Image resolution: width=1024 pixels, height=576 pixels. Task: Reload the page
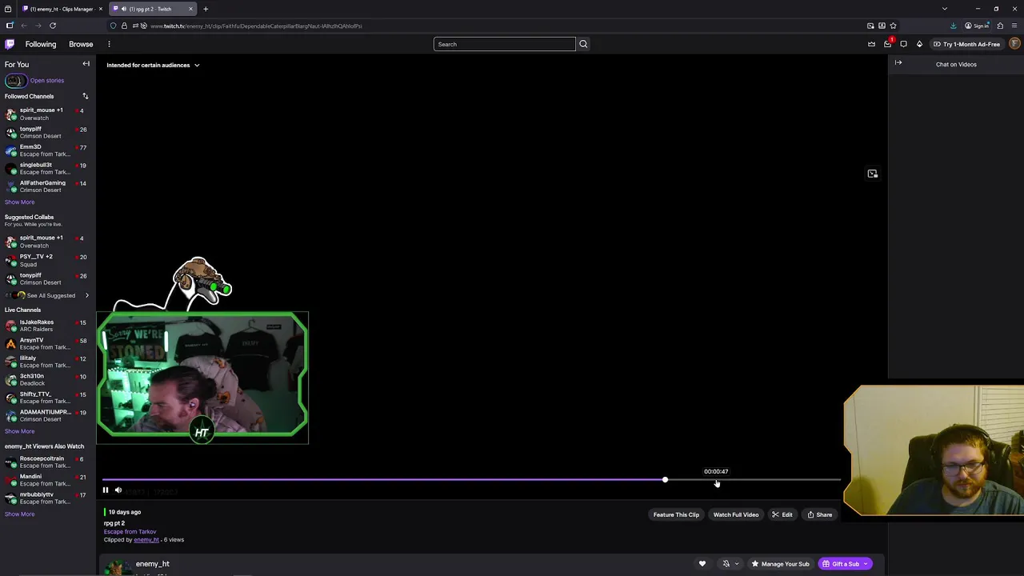coord(53,26)
